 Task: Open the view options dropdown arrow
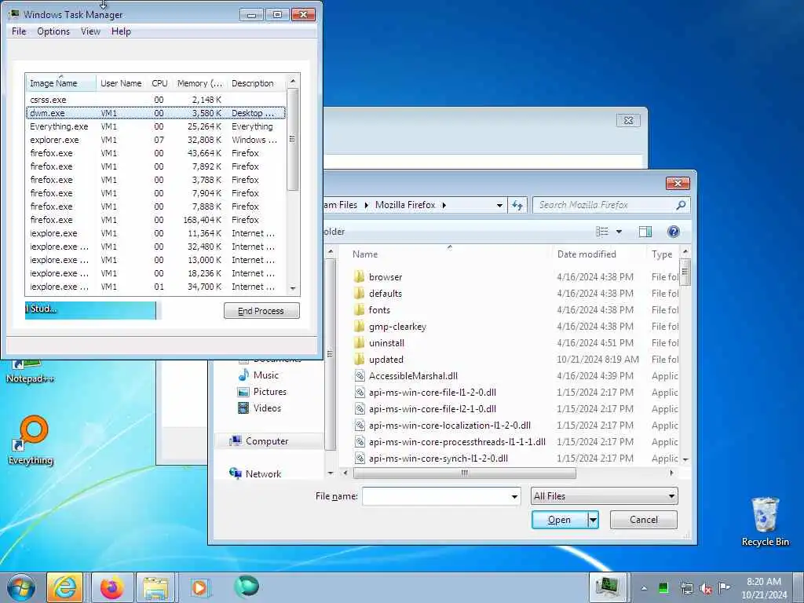619,232
